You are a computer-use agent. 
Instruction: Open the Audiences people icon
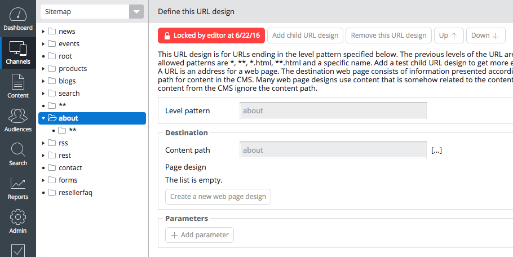17,116
